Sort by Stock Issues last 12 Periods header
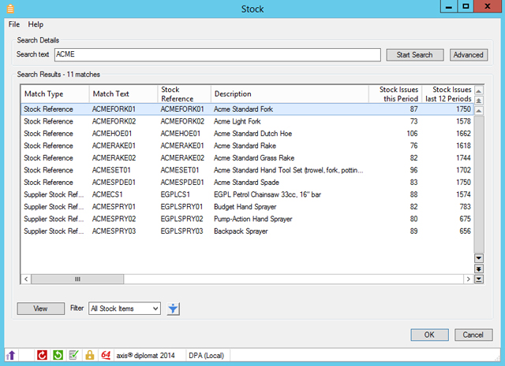Screen dimensions: 505x366 [447, 94]
